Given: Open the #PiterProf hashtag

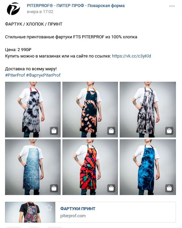Looking at the screenshot, I should pyautogui.click(x=15, y=75).
